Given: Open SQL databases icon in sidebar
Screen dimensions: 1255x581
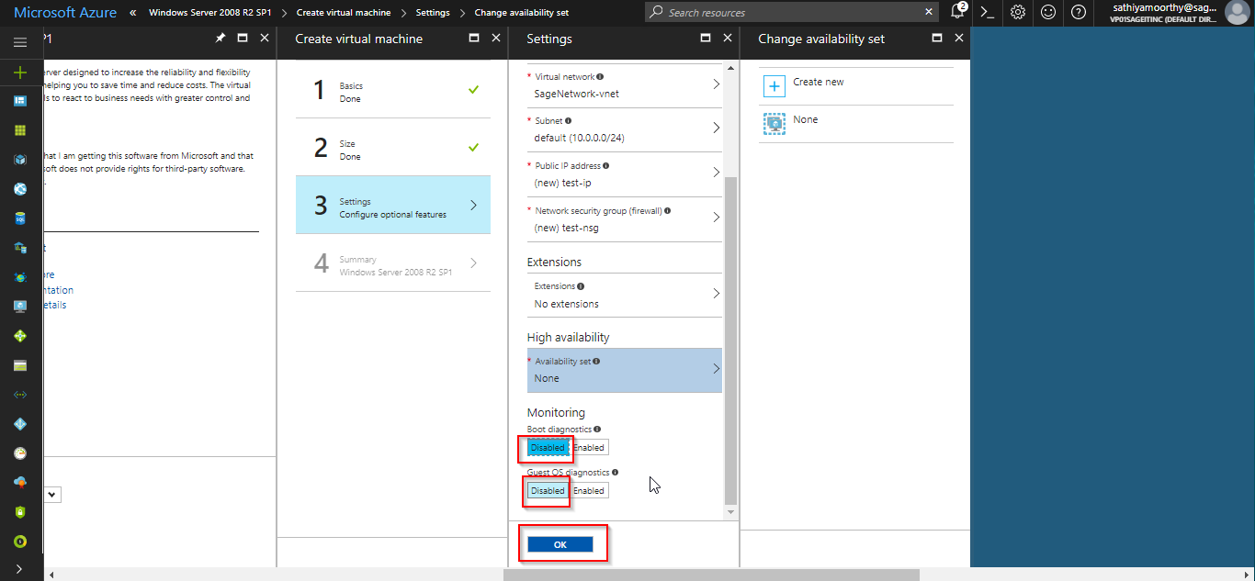Looking at the screenshot, I should (20, 218).
